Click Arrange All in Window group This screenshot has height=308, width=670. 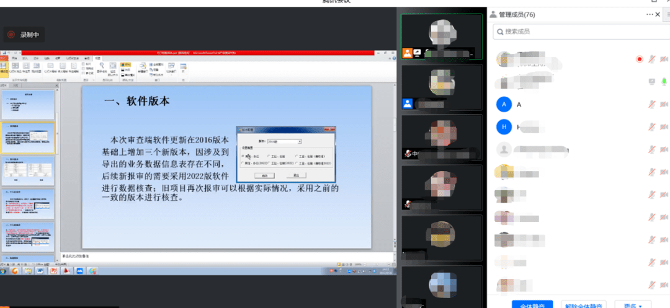tap(156, 65)
